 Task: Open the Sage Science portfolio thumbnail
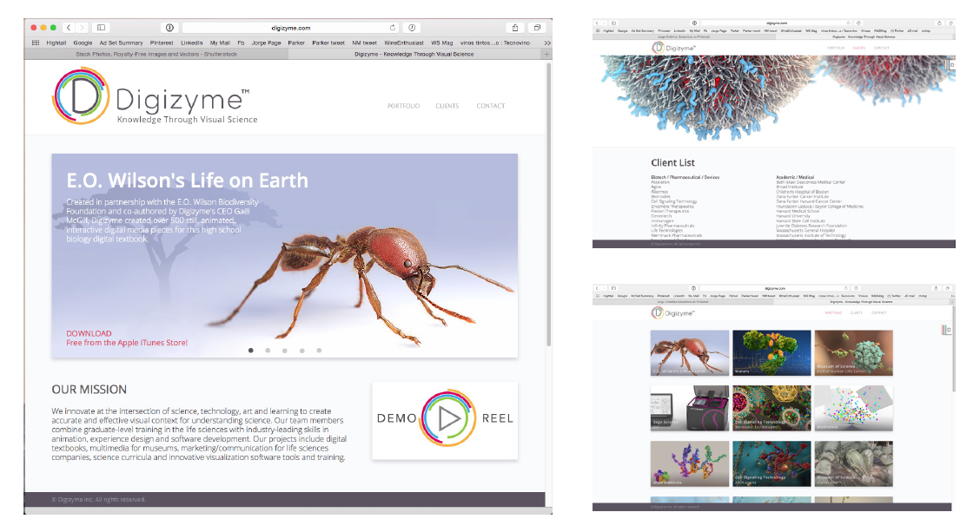coord(689,409)
